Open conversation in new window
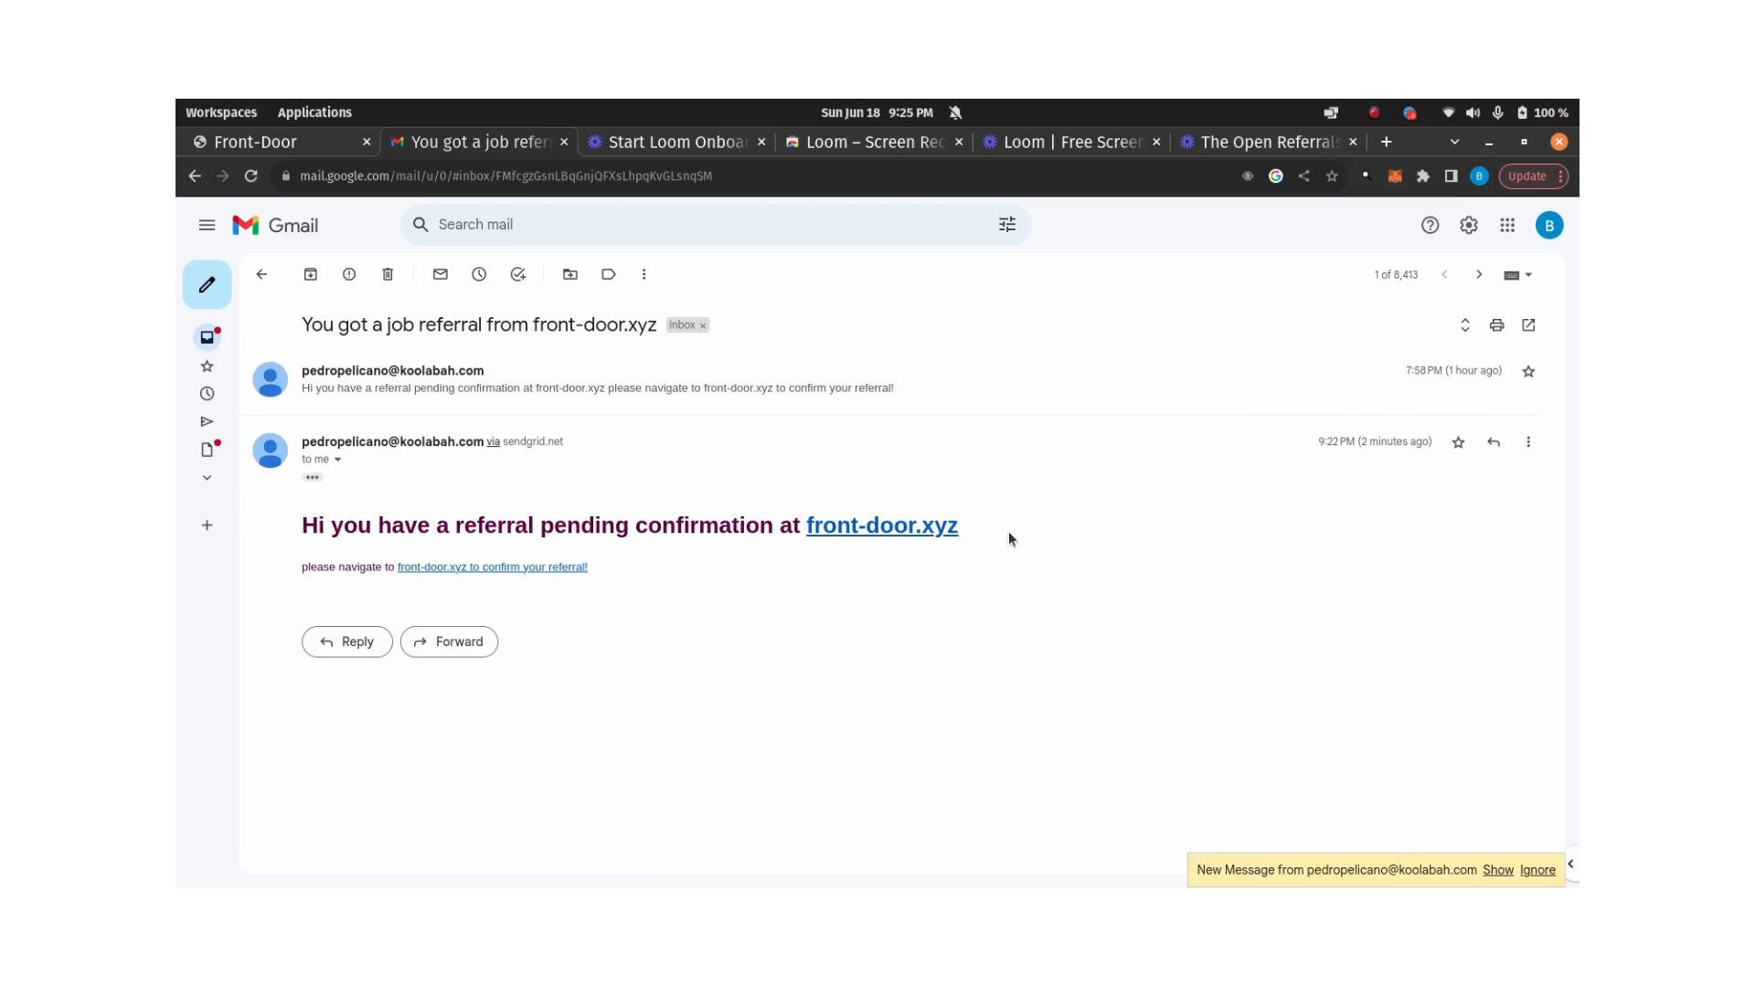 click(1528, 325)
